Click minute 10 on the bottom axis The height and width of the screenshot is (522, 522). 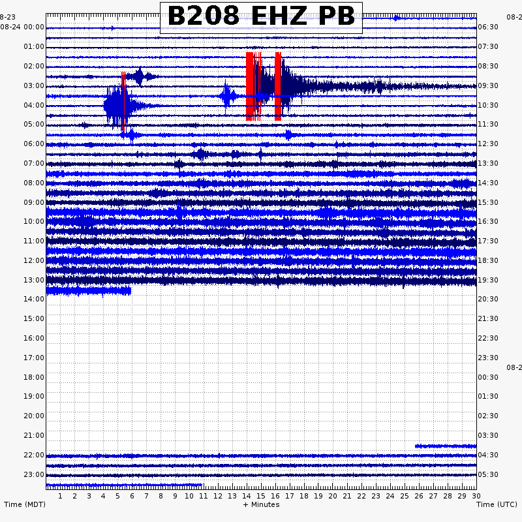pos(189,496)
